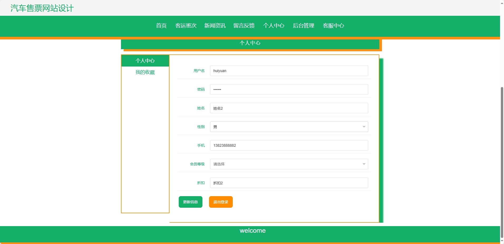Click the vertical page scrollbar

pyautogui.click(x=502, y=158)
